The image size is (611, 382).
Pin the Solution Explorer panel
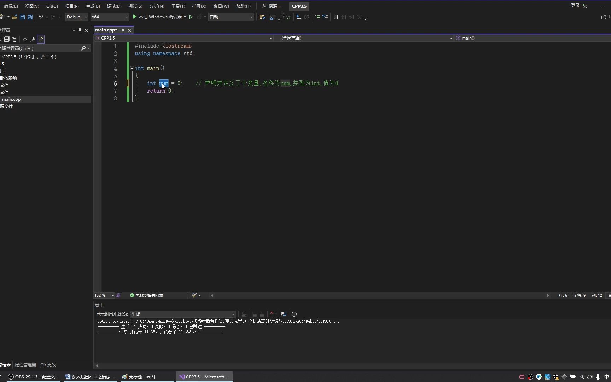[80, 30]
